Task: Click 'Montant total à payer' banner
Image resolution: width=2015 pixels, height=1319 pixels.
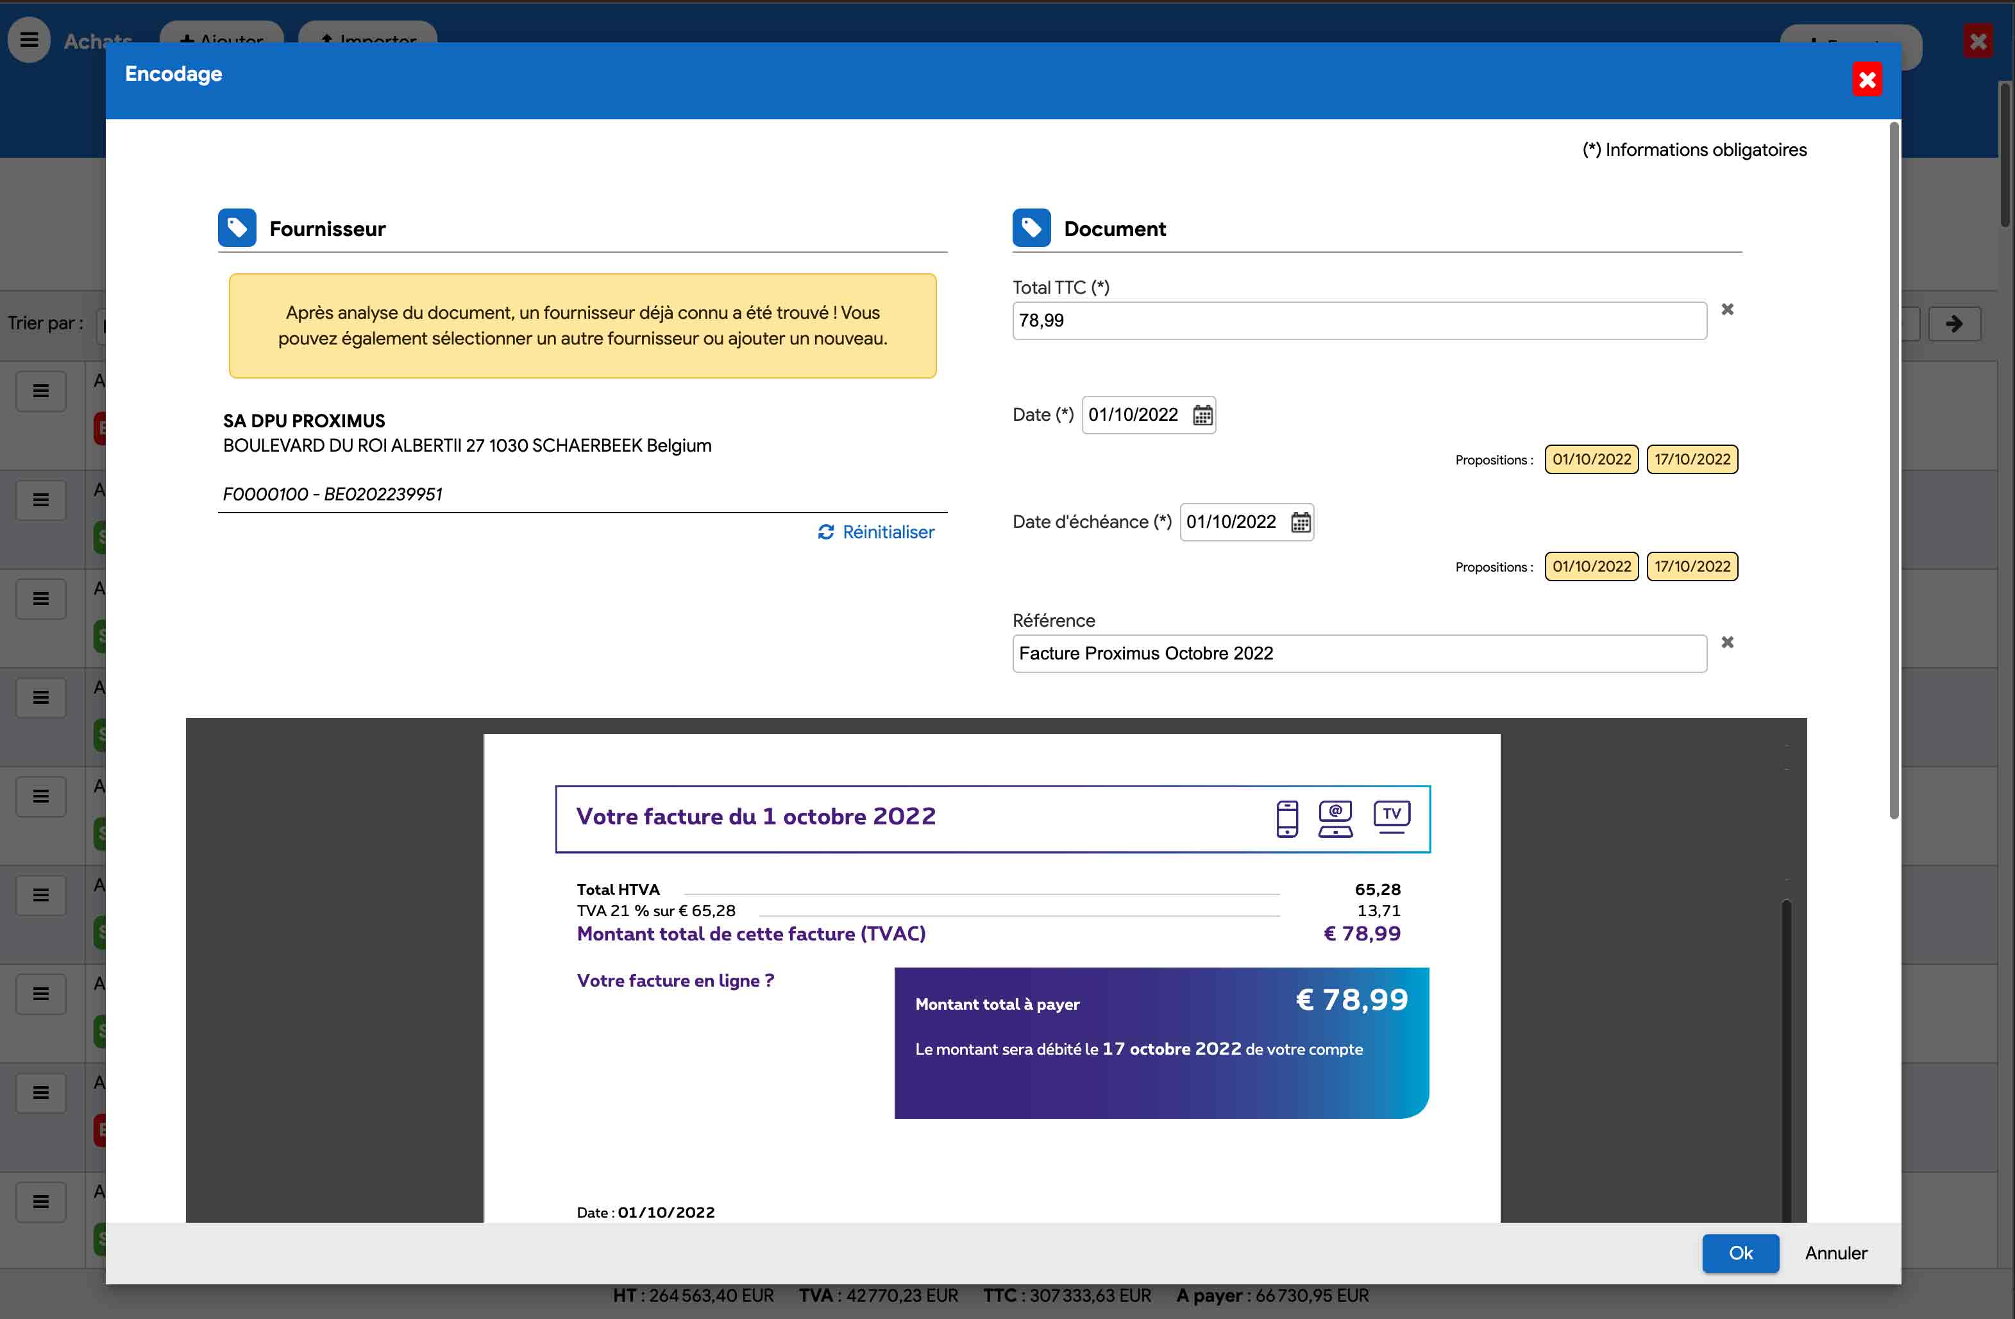Action: click(x=1161, y=1043)
